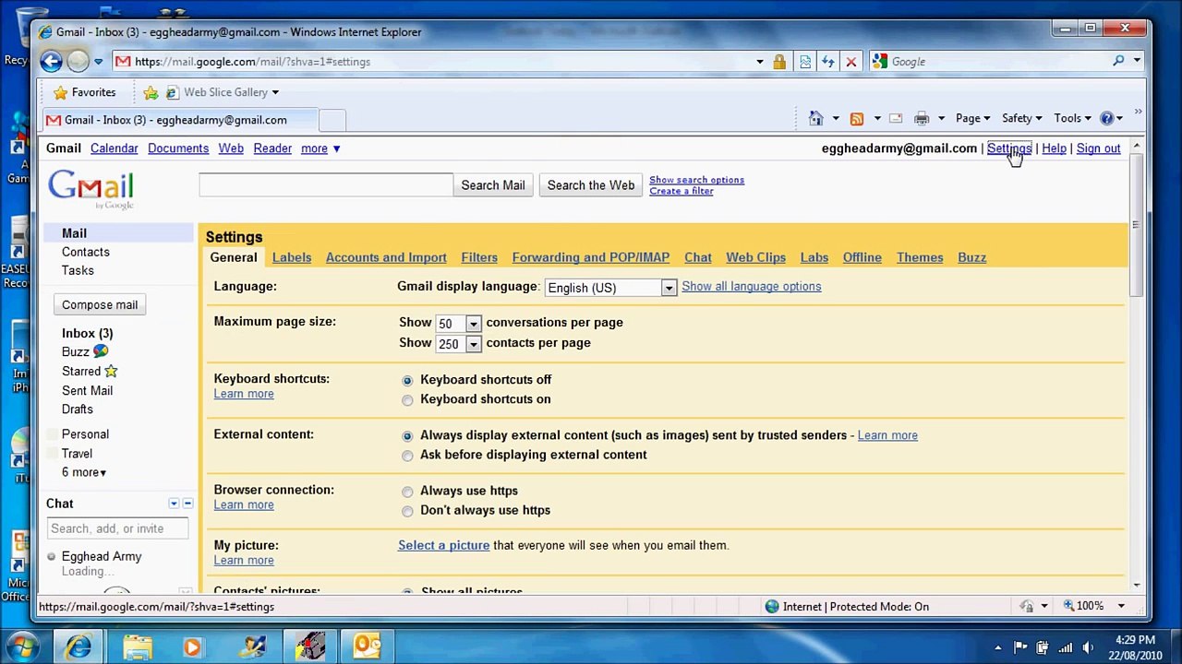
Task: Open the Safety menu dropdown
Action: click(1021, 118)
